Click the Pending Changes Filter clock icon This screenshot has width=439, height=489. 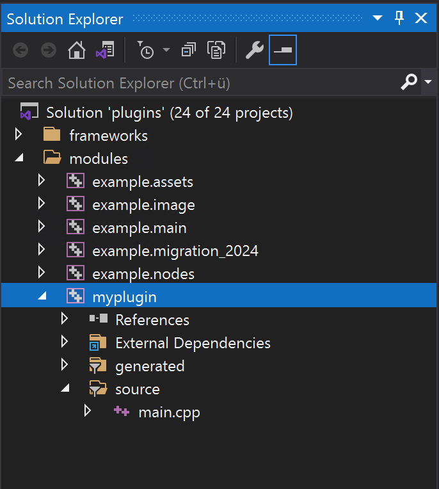point(146,51)
